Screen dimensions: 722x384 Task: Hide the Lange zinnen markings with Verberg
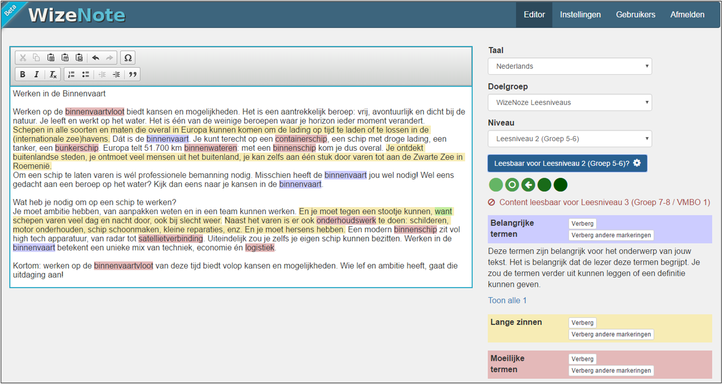point(583,323)
